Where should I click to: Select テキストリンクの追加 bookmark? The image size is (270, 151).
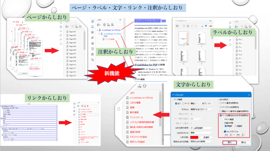tap(138, 137)
